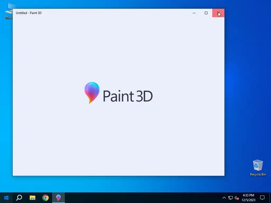Select the Recycle Bin desktop icon

click(x=258, y=168)
